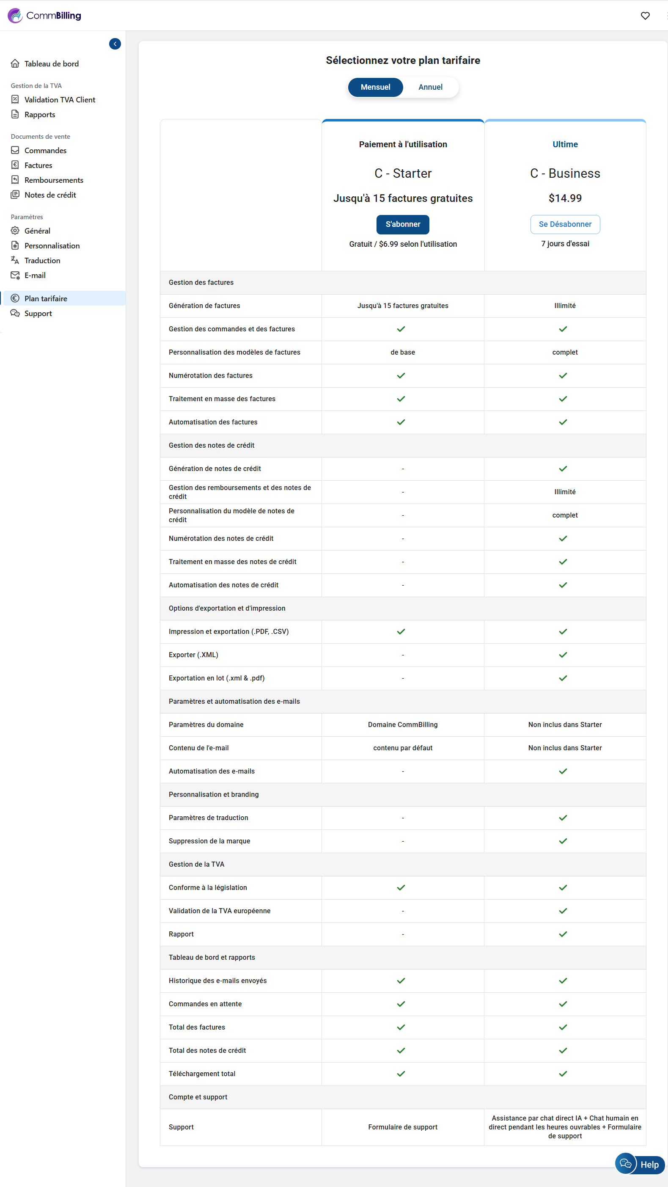This screenshot has height=1187, width=668.
Task: Click the Validation TVA Client icon
Action: 15,99
